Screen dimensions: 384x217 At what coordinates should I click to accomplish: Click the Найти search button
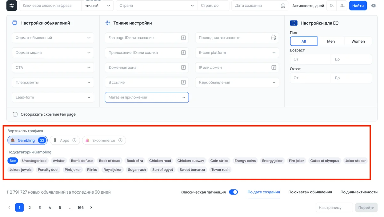click(358, 6)
